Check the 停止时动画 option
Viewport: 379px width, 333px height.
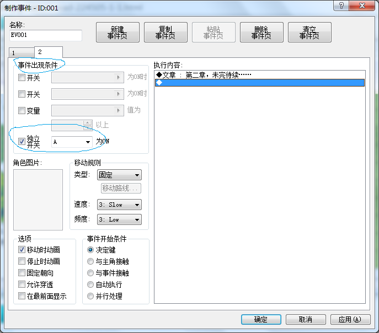[x=22, y=261]
